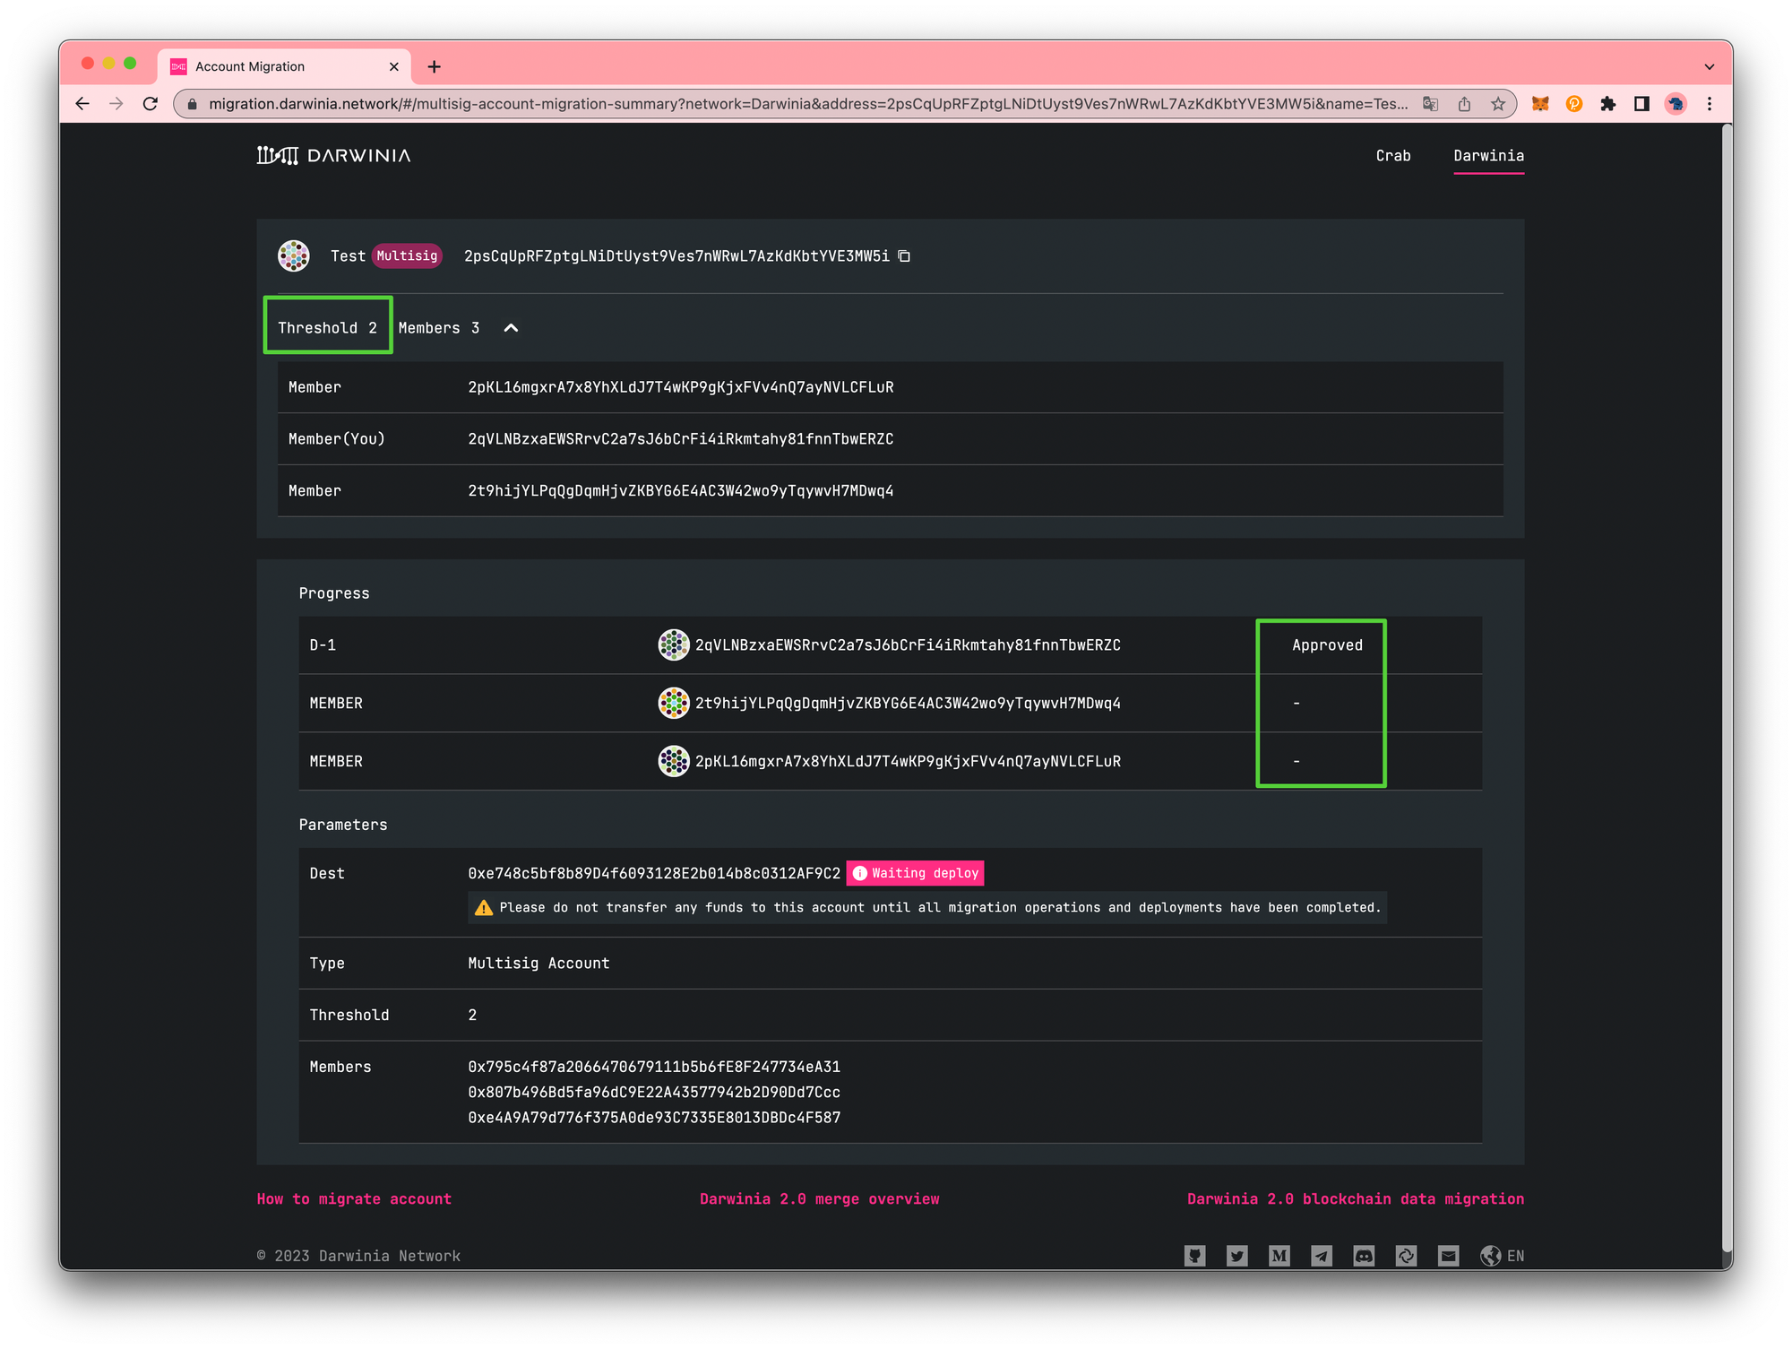Open the MetaMask fox extension
The width and height of the screenshot is (1792, 1349).
1540,104
